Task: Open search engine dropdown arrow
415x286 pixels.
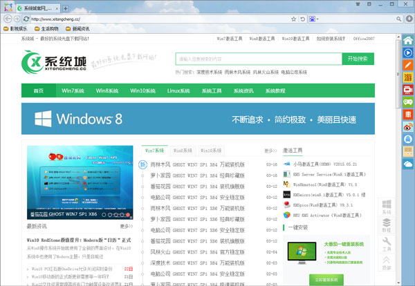Action: (317, 19)
